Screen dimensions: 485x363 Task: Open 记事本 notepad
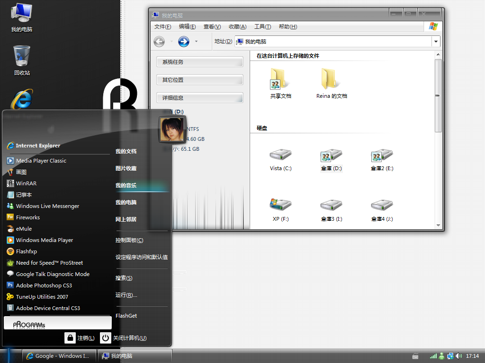[19, 195]
